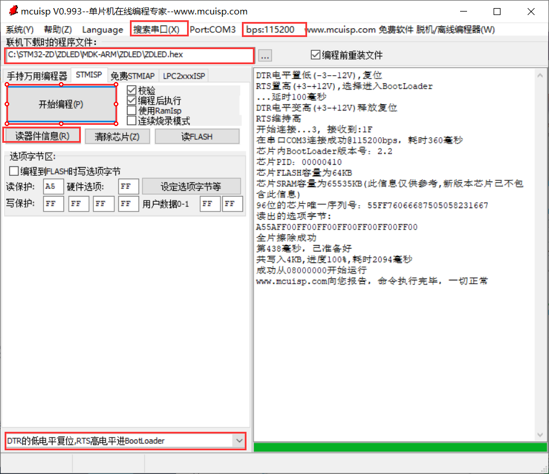Click the 选项字节区 group label
Screen dimensions: 549x474
[x=32, y=156]
